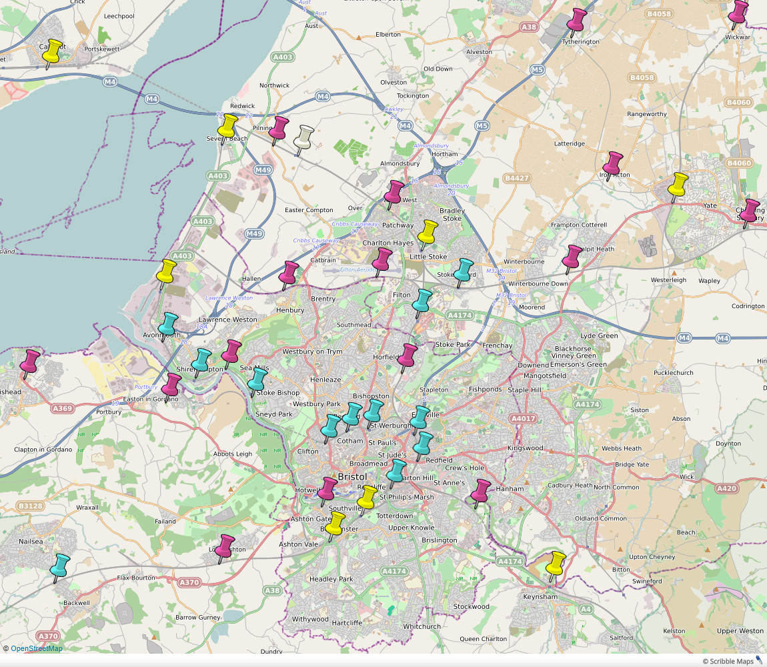767x667 pixels.
Task: Select the pink pin at Iron Acton
Action: 612,163
